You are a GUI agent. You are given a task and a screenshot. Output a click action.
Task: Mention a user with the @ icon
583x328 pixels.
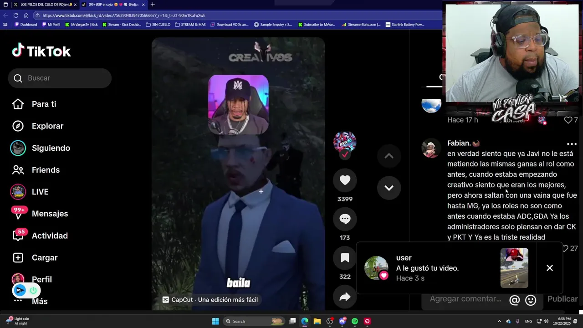(x=514, y=300)
